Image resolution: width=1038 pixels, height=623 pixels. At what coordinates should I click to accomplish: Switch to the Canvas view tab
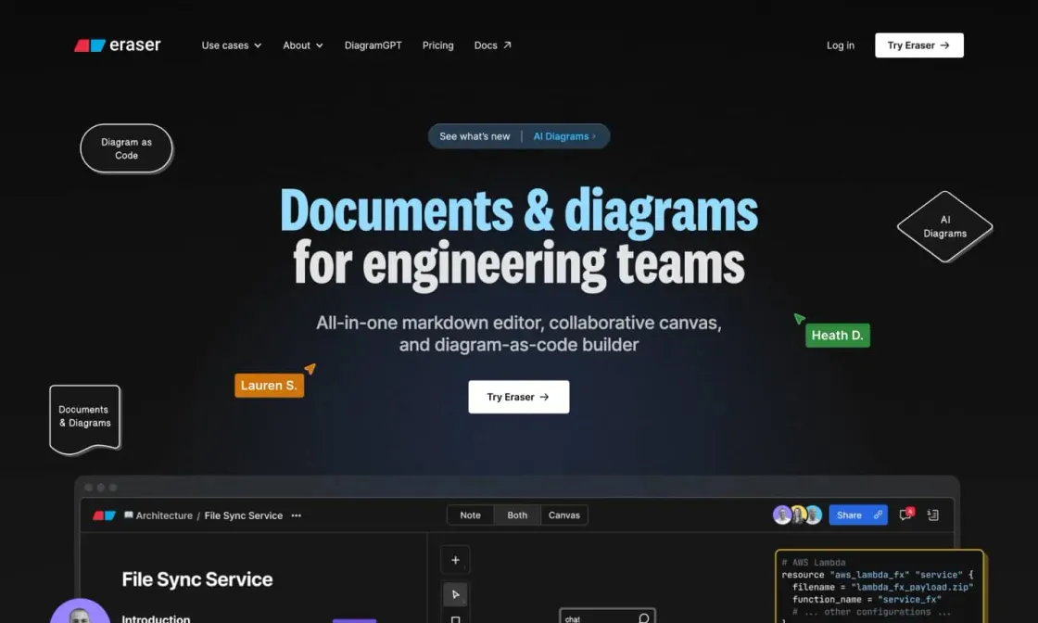[564, 515]
